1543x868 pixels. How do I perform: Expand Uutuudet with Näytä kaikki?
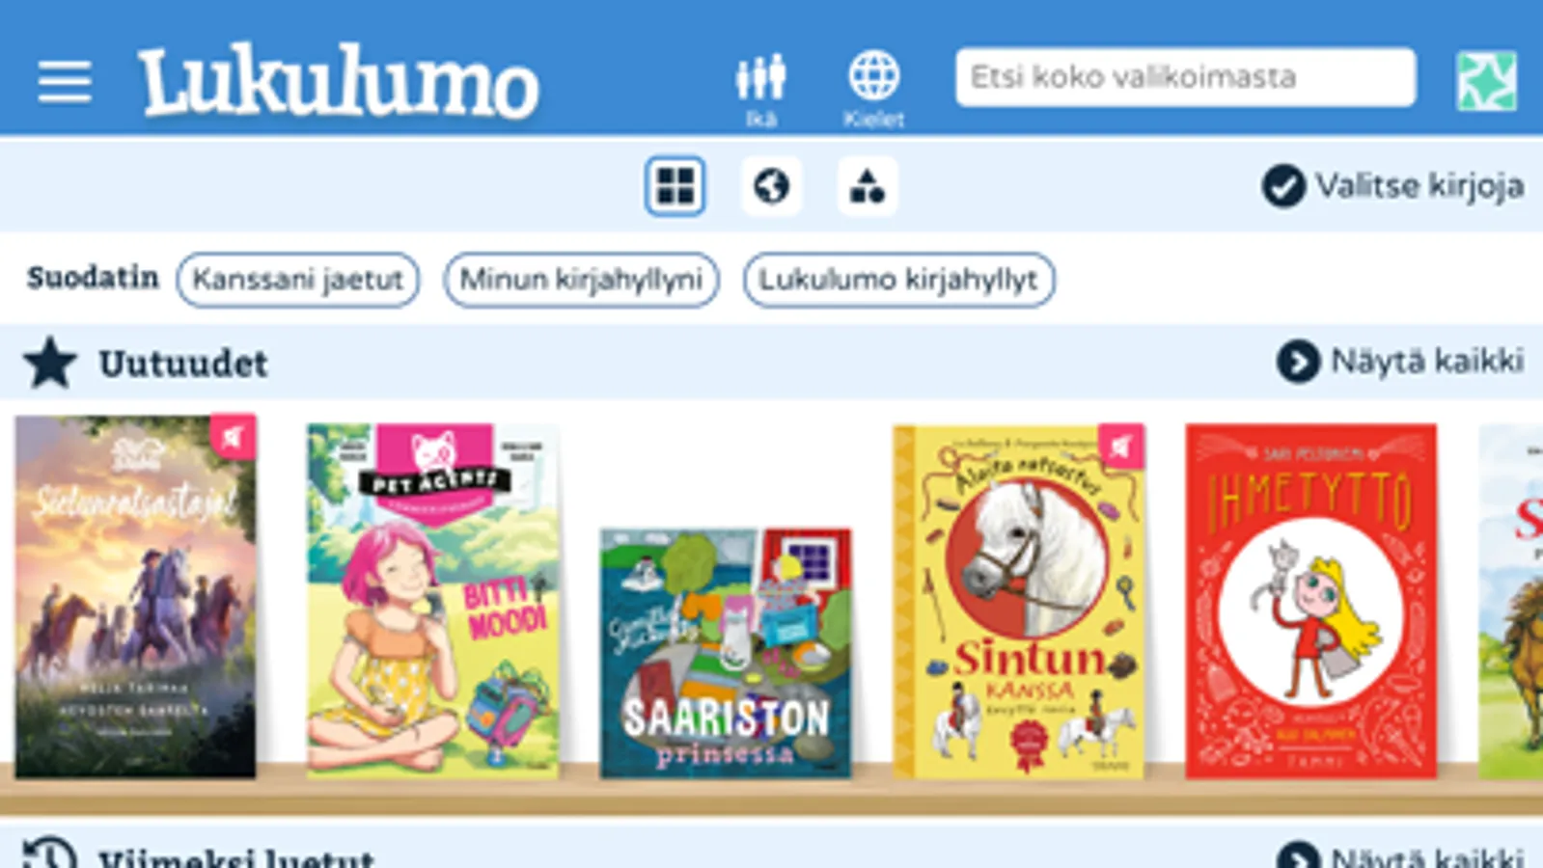(x=1400, y=362)
